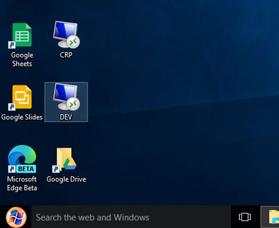Image resolution: width=279 pixels, height=228 pixels.
Task: Click the "Microsoft Edge Beta" icon label
Action: point(22,183)
